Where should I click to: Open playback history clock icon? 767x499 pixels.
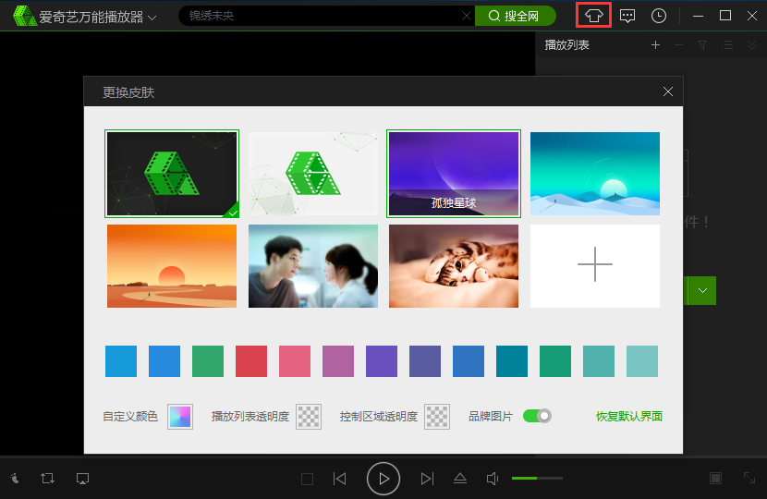click(658, 16)
